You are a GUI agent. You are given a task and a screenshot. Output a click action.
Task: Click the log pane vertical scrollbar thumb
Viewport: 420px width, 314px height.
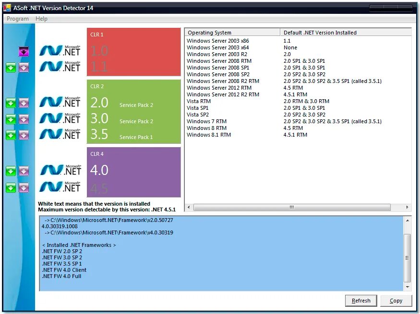tap(408, 258)
